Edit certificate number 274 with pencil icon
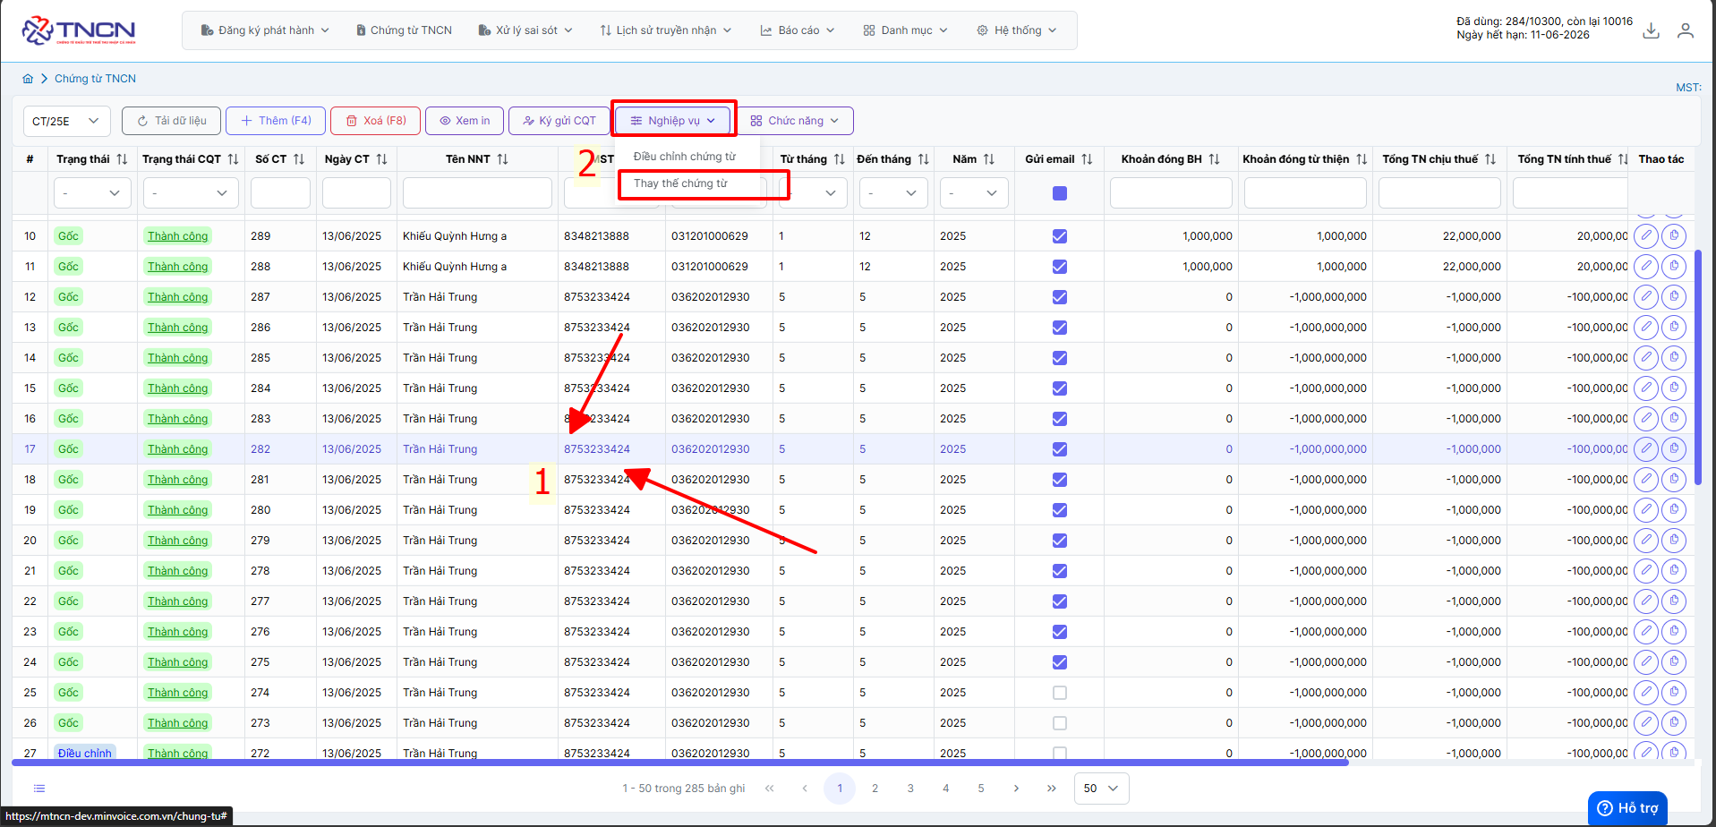Image resolution: width=1716 pixels, height=827 pixels. pos(1646,693)
